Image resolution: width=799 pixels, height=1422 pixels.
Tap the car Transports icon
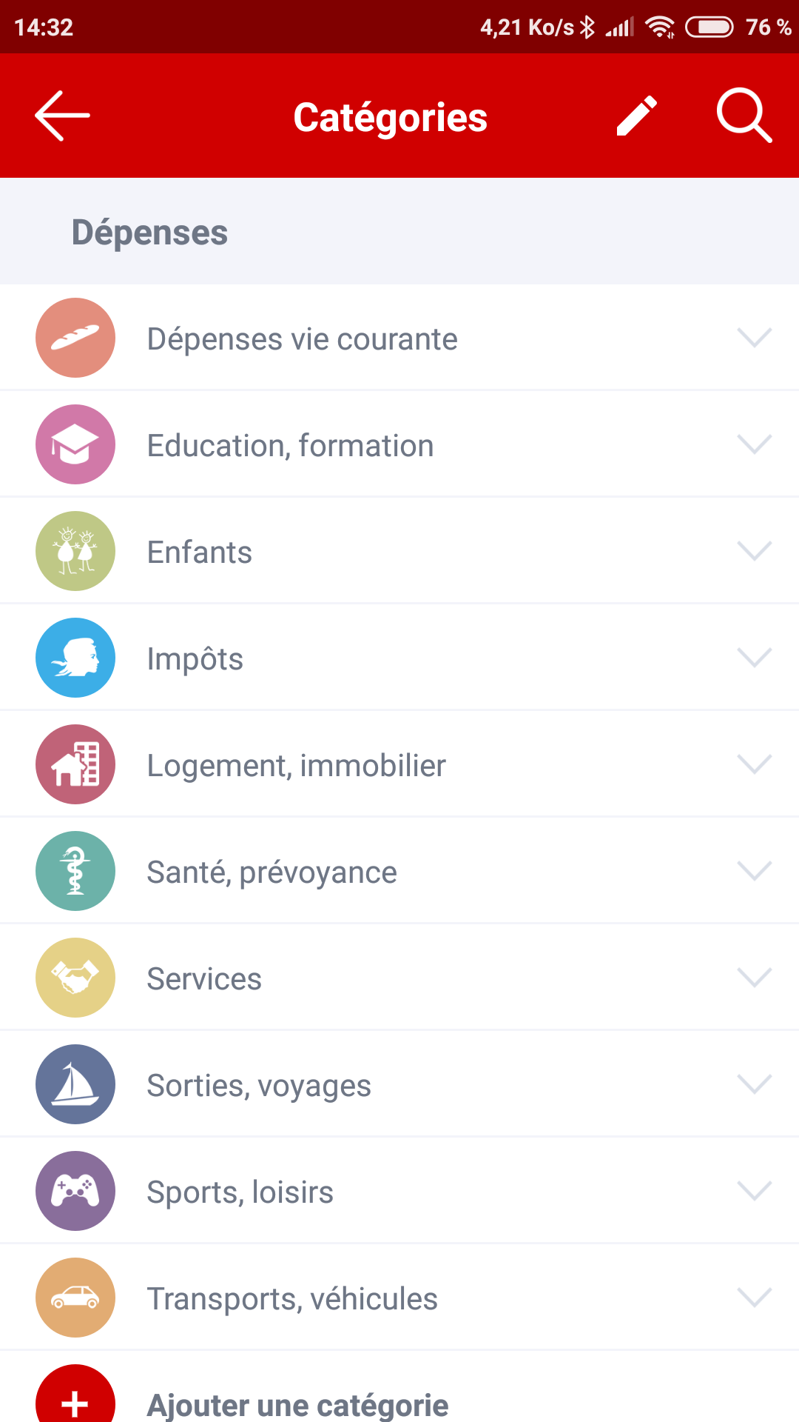75,1298
